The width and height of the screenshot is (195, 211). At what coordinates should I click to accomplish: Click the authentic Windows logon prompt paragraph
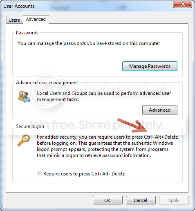[107, 146]
